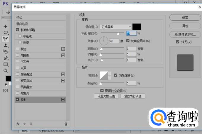Screen dimensions: 202x134
Task: Click the plus icon next to 内阴影
Action: click(63, 55)
